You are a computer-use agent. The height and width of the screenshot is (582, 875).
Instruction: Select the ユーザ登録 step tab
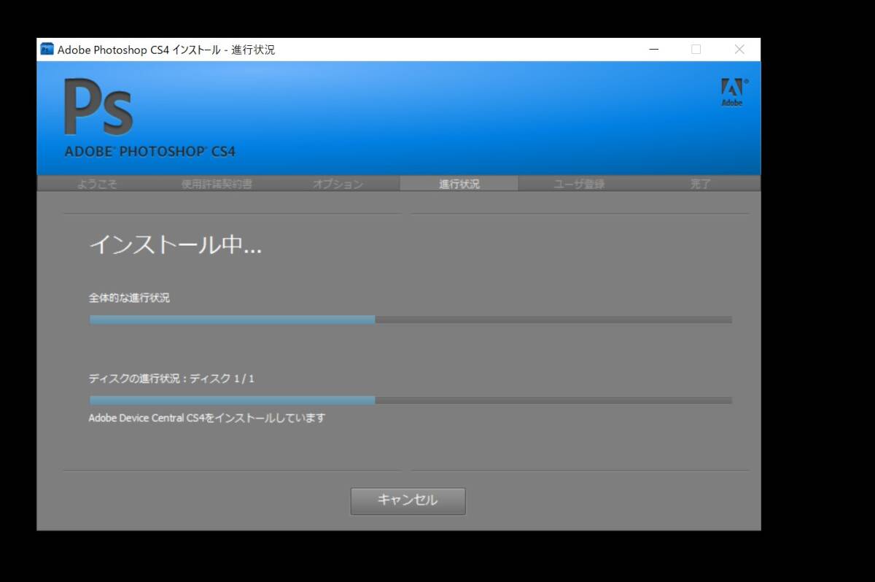click(x=579, y=184)
